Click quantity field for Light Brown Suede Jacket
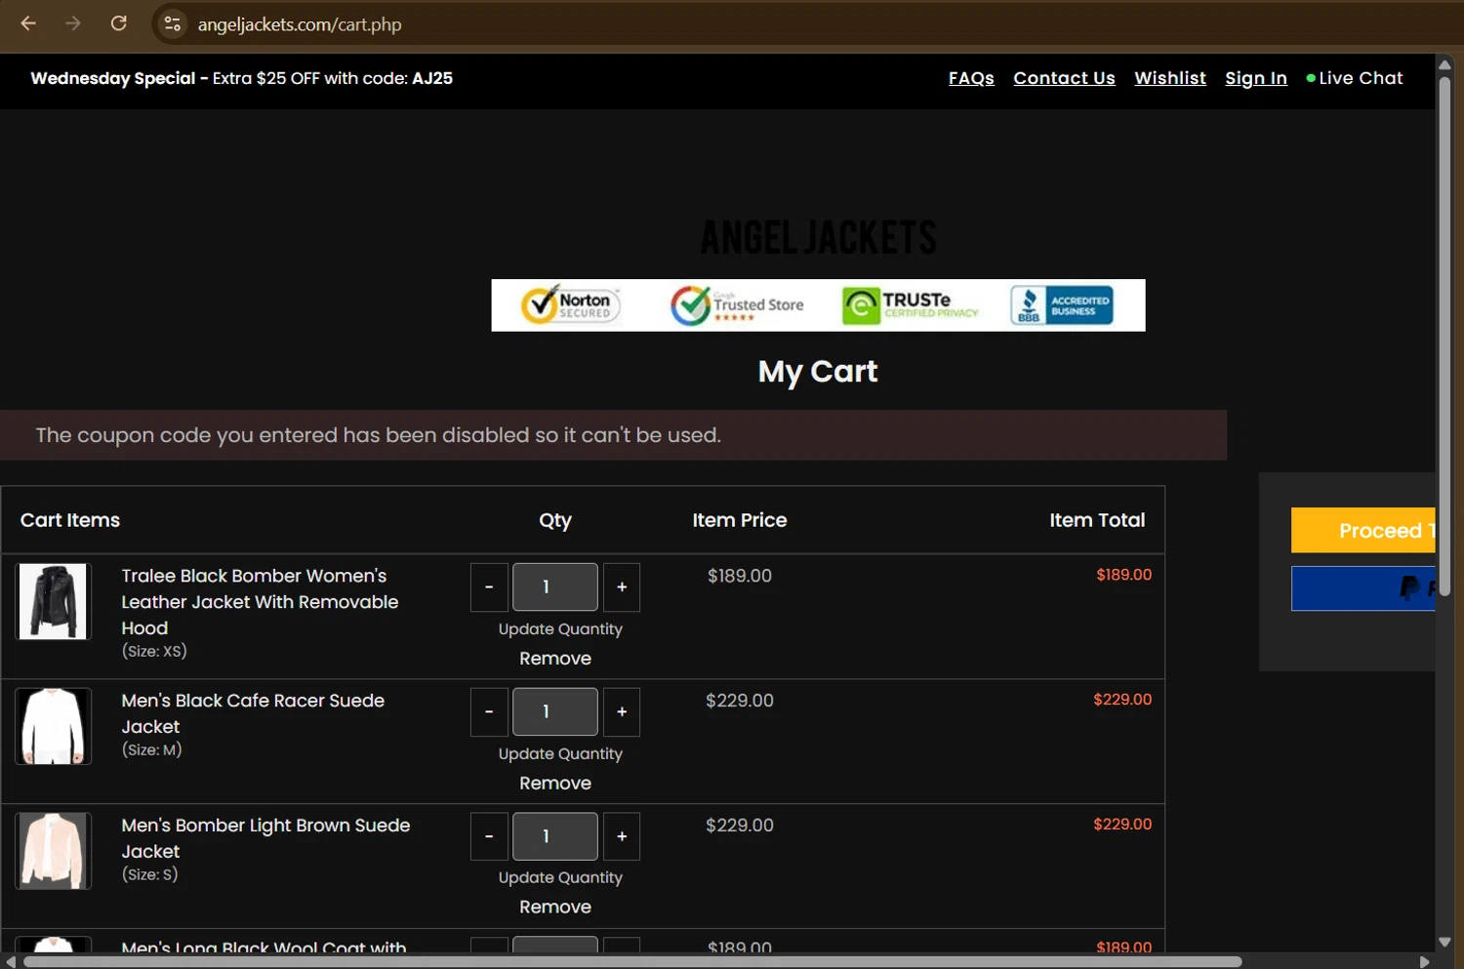This screenshot has width=1464, height=969. click(555, 836)
